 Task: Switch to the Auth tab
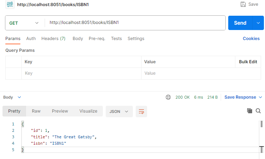(x=31, y=39)
